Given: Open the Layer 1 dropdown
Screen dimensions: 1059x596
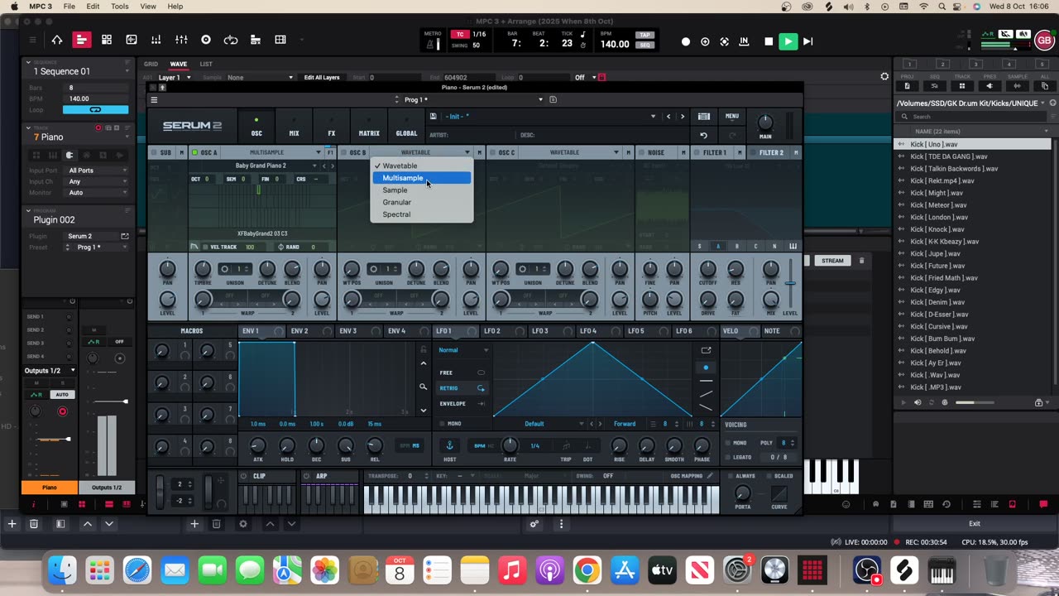Looking at the screenshot, I should (173, 78).
